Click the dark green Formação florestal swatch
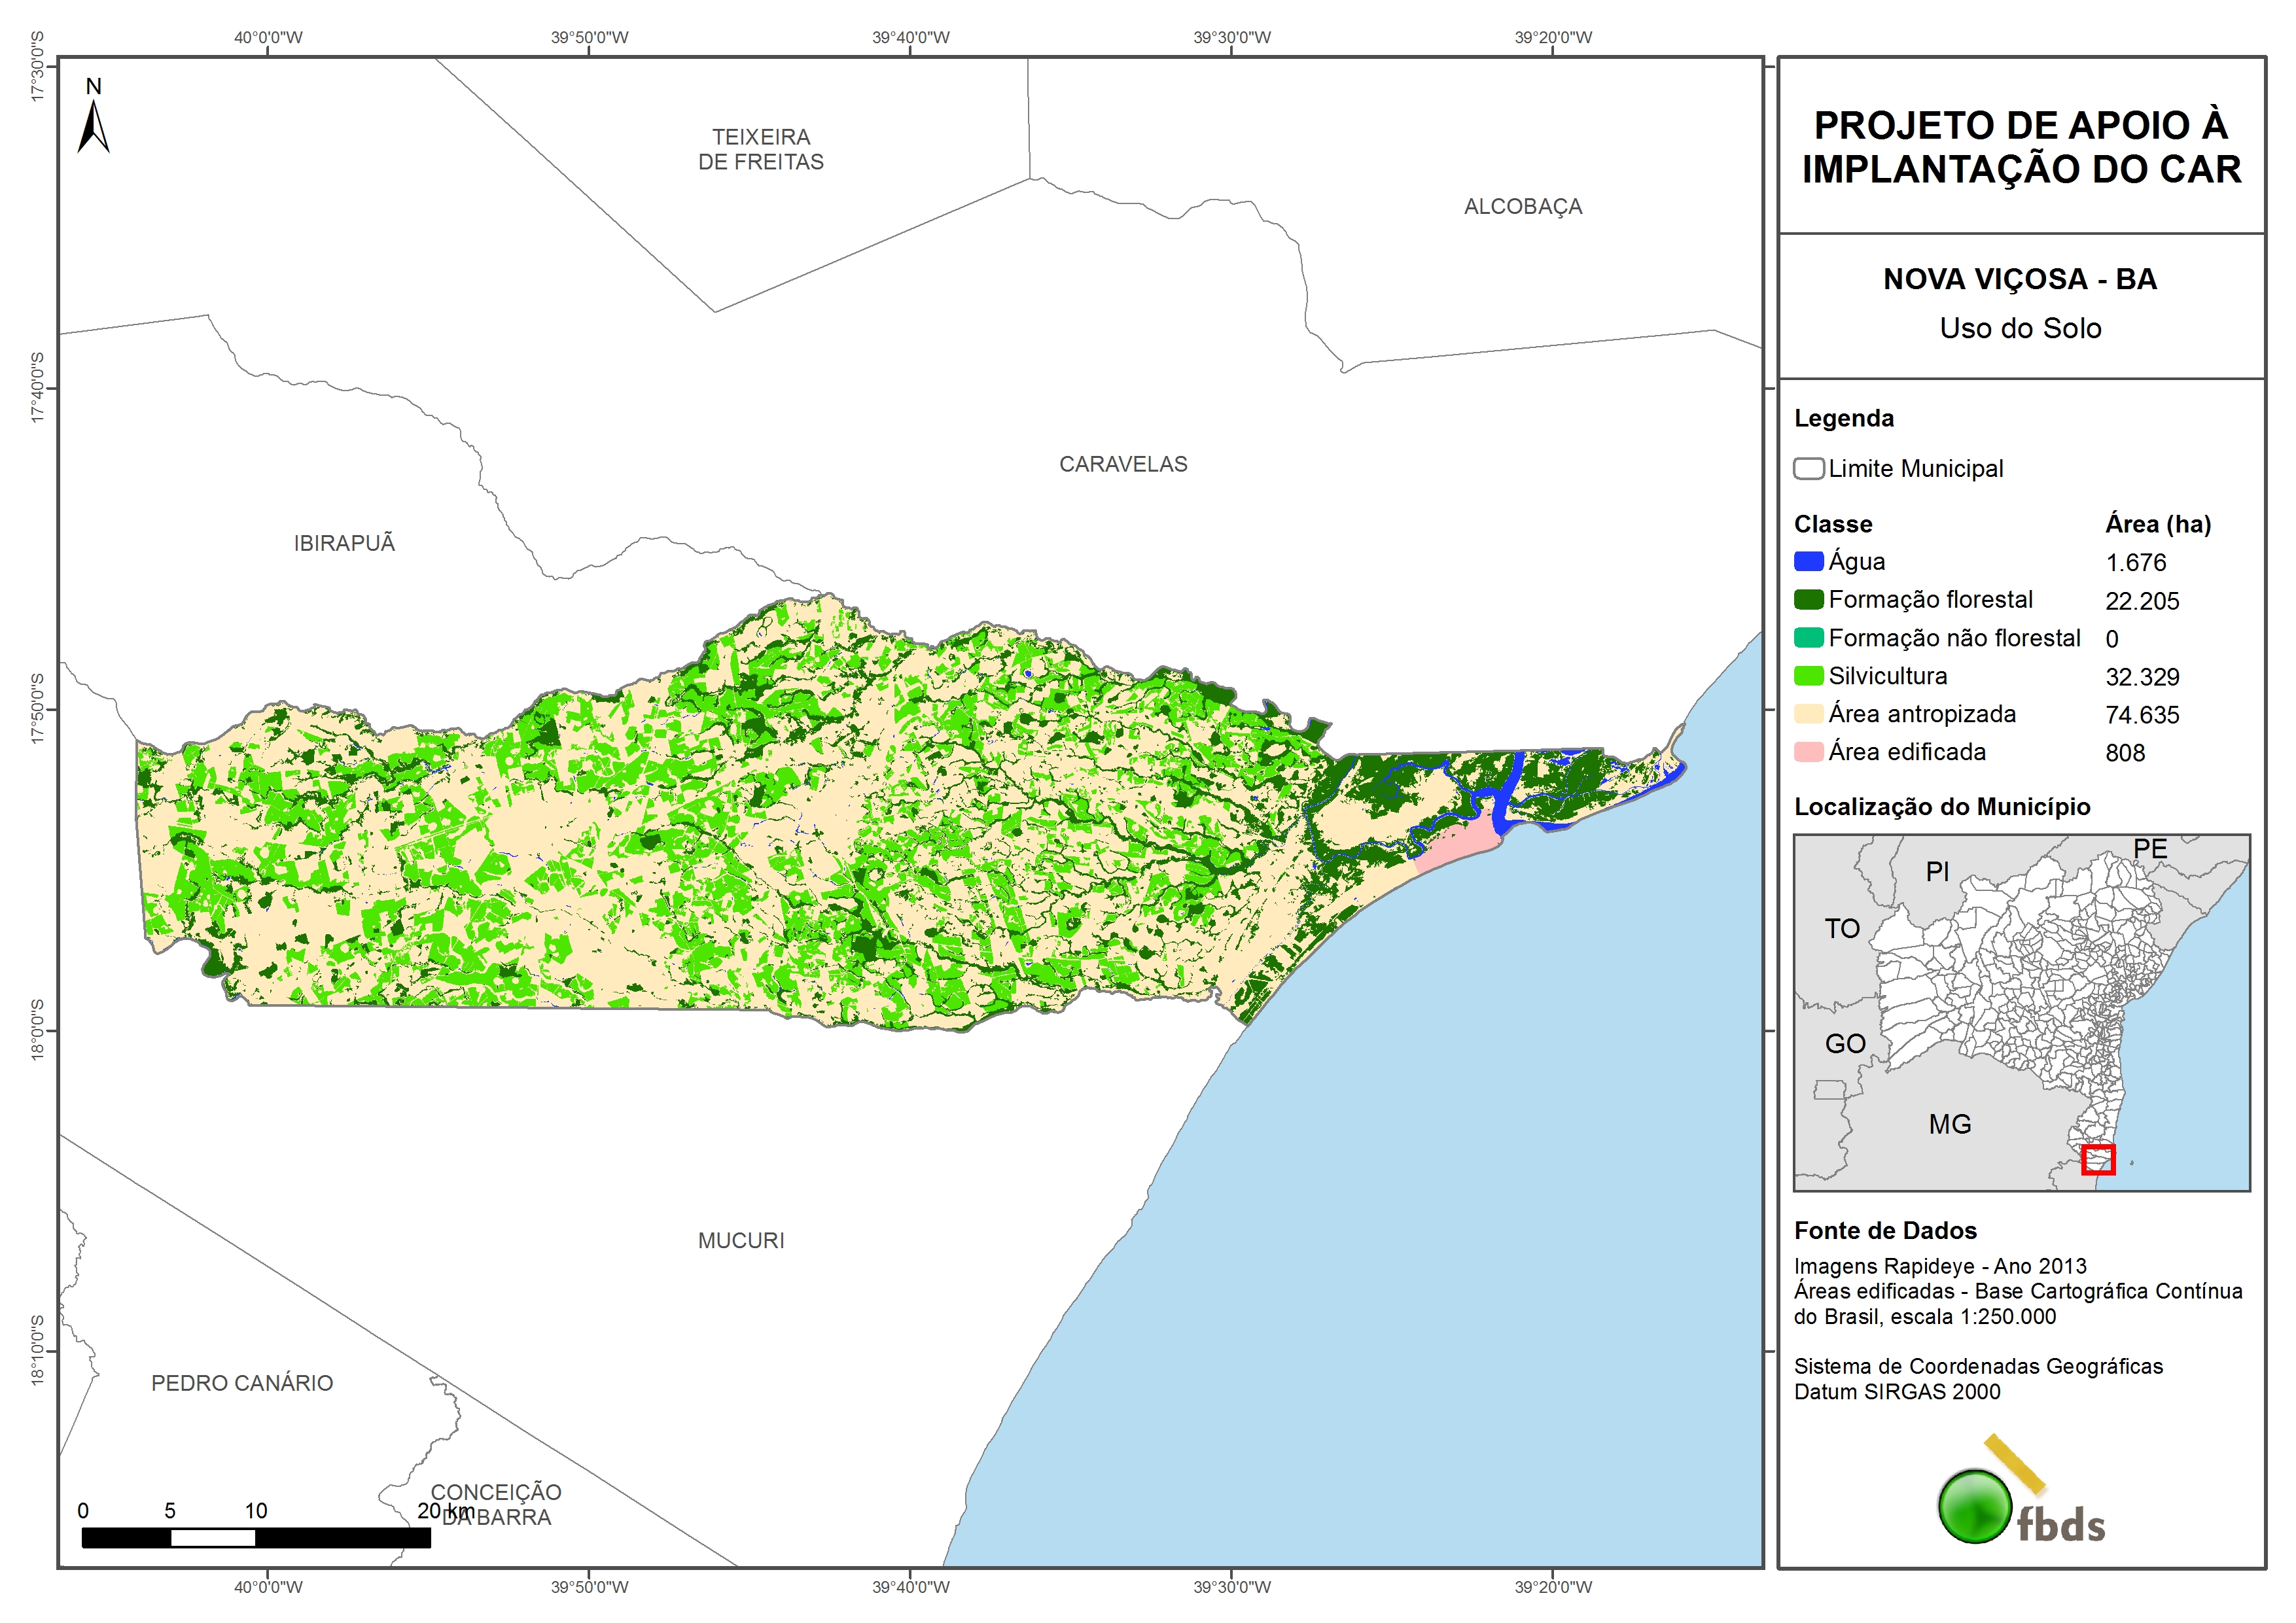The height and width of the screenshot is (1623, 2296). coord(1808,599)
